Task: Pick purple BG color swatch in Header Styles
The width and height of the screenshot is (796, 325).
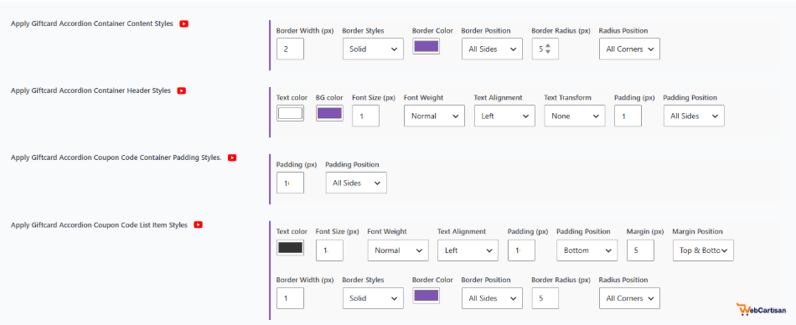Action: coord(329,113)
